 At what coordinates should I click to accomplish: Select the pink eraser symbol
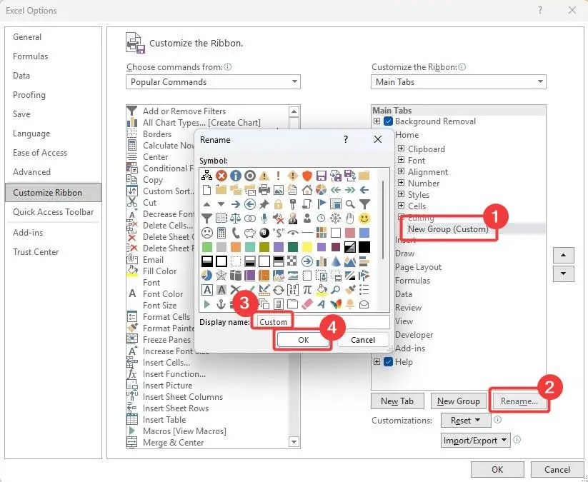pyautogui.click(x=307, y=304)
